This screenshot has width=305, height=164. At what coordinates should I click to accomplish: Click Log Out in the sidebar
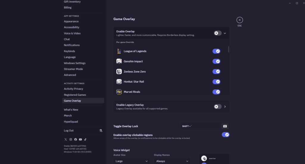pos(69,130)
